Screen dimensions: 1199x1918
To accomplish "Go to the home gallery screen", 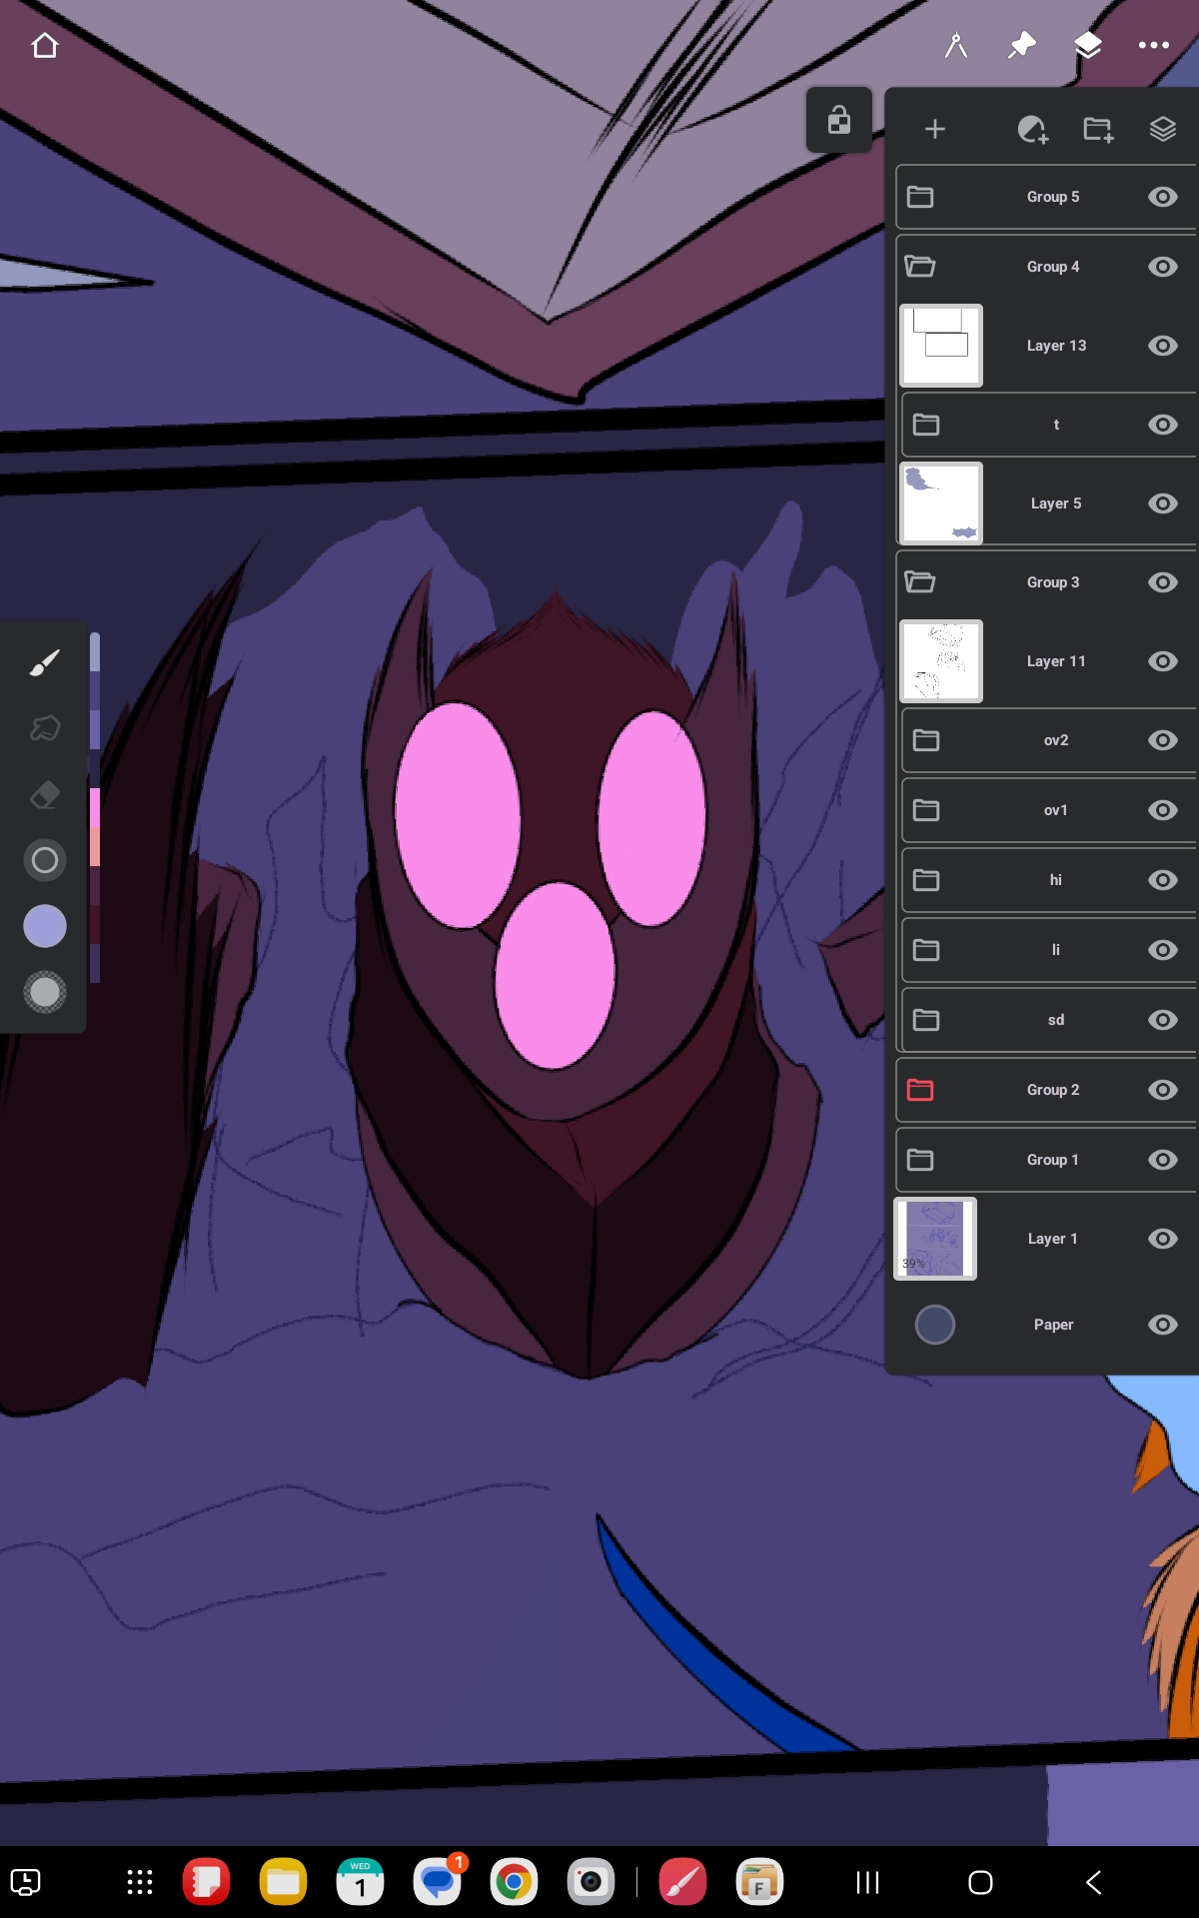I will (45, 46).
